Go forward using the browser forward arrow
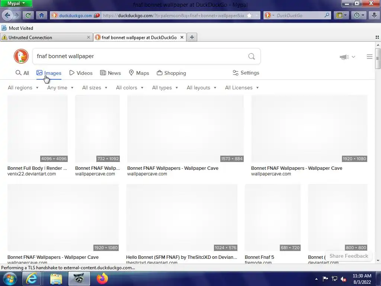Image resolution: width=381 pixels, height=286 pixels. click(16, 15)
